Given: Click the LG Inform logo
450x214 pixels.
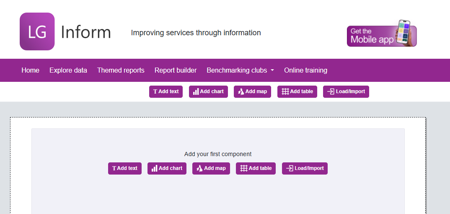Looking at the screenshot, I should 65,31.
